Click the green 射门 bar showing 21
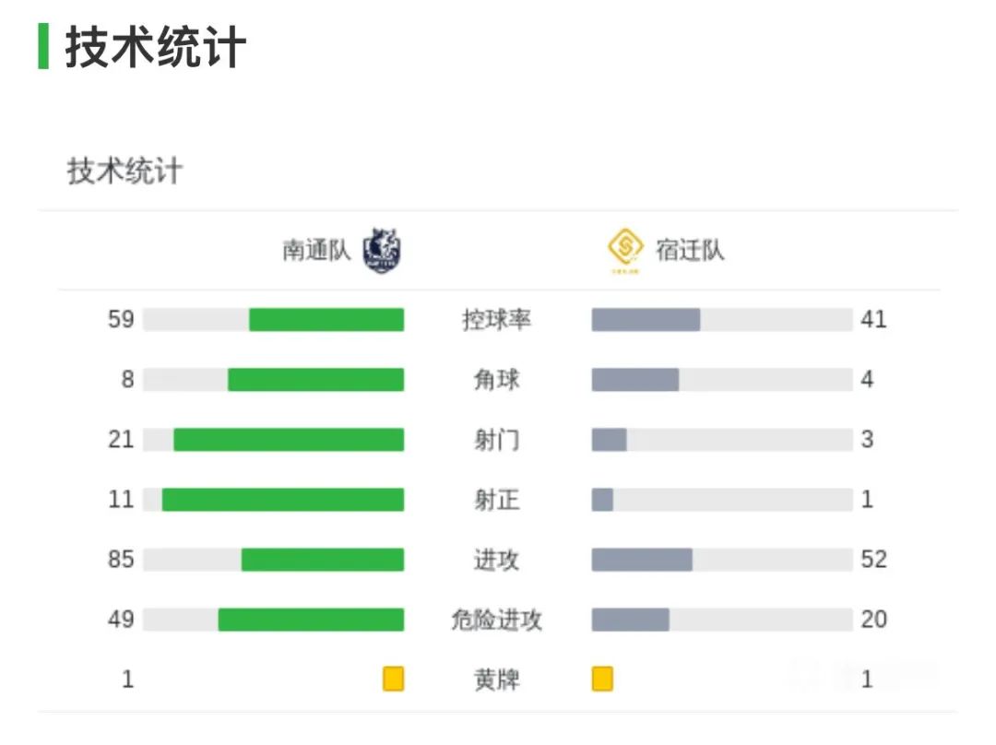 [x=289, y=440]
